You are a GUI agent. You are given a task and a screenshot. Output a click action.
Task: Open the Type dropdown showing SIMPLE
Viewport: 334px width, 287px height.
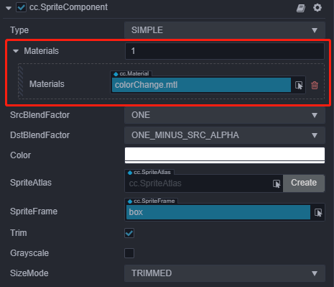225,30
